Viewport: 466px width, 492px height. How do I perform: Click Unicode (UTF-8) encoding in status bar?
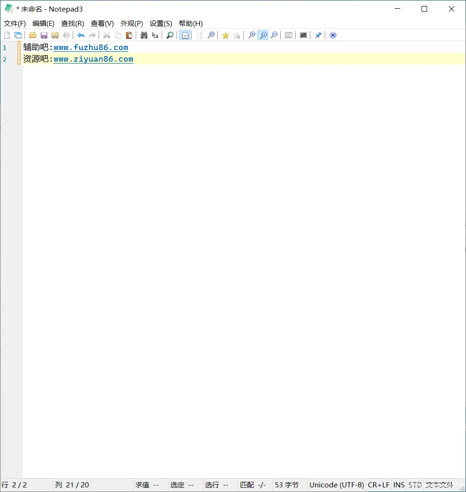click(336, 485)
